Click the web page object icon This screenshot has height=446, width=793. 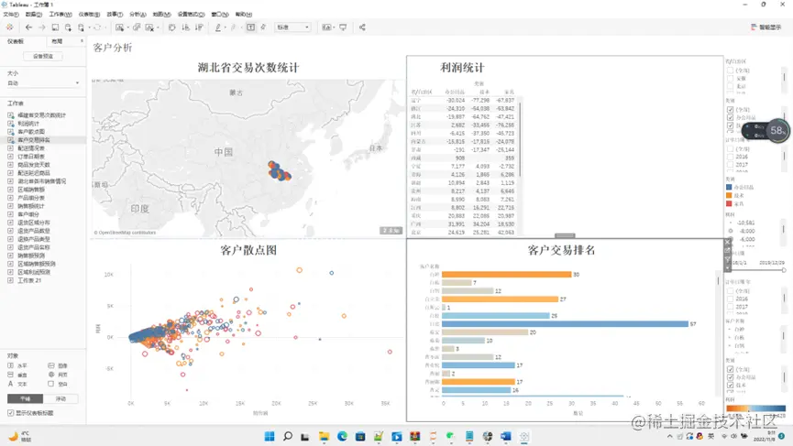click(51, 375)
